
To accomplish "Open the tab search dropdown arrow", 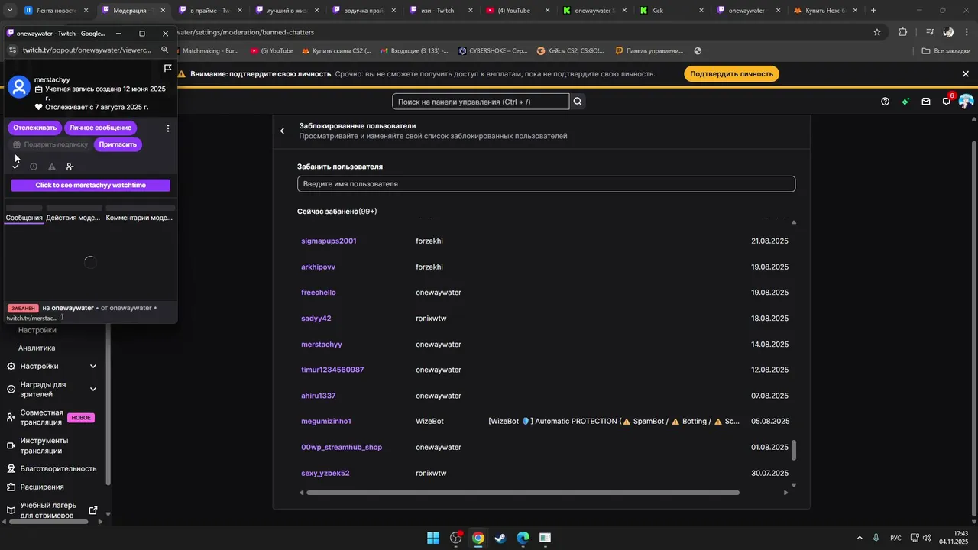I will coord(10,11).
